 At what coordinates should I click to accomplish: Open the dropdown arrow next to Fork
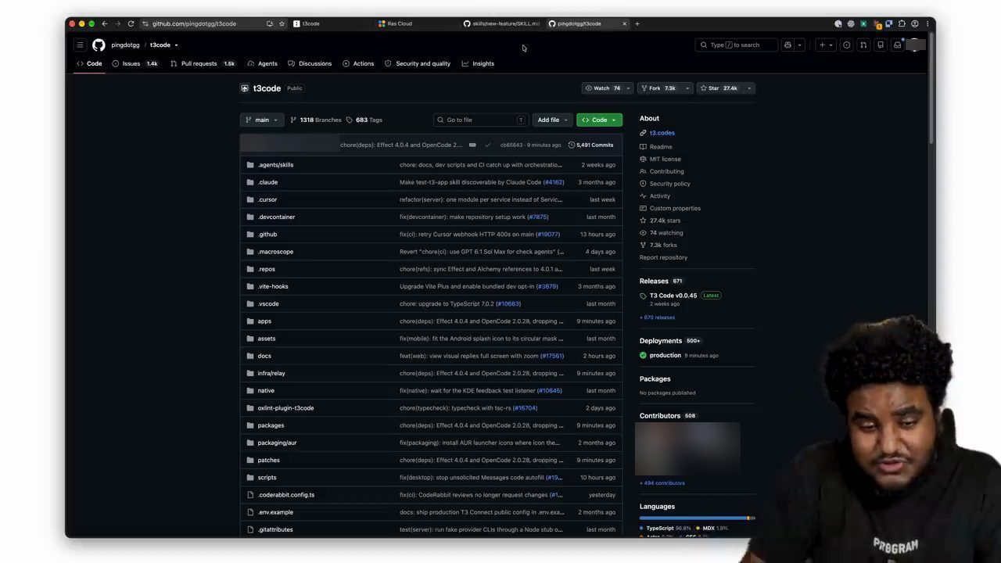[687, 88]
